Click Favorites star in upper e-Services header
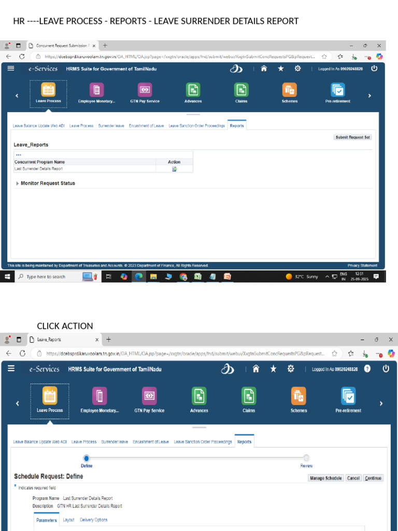 click(x=280, y=69)
